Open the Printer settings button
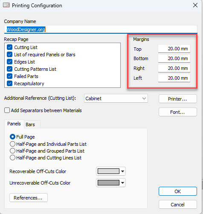 [178, 99]
